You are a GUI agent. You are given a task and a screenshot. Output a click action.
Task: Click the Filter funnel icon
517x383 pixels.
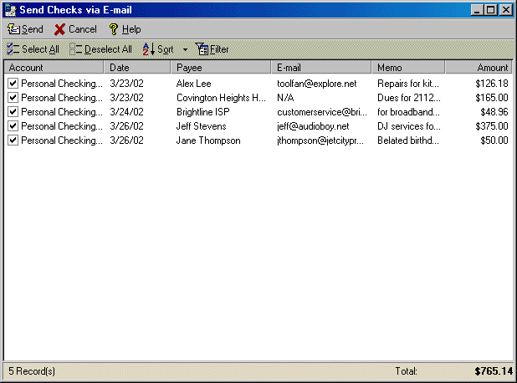pyautogui.click(x=202, y=49)
